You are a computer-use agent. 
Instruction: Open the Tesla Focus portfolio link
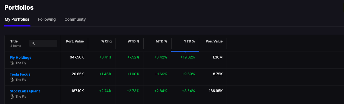(x=20, y=74)
